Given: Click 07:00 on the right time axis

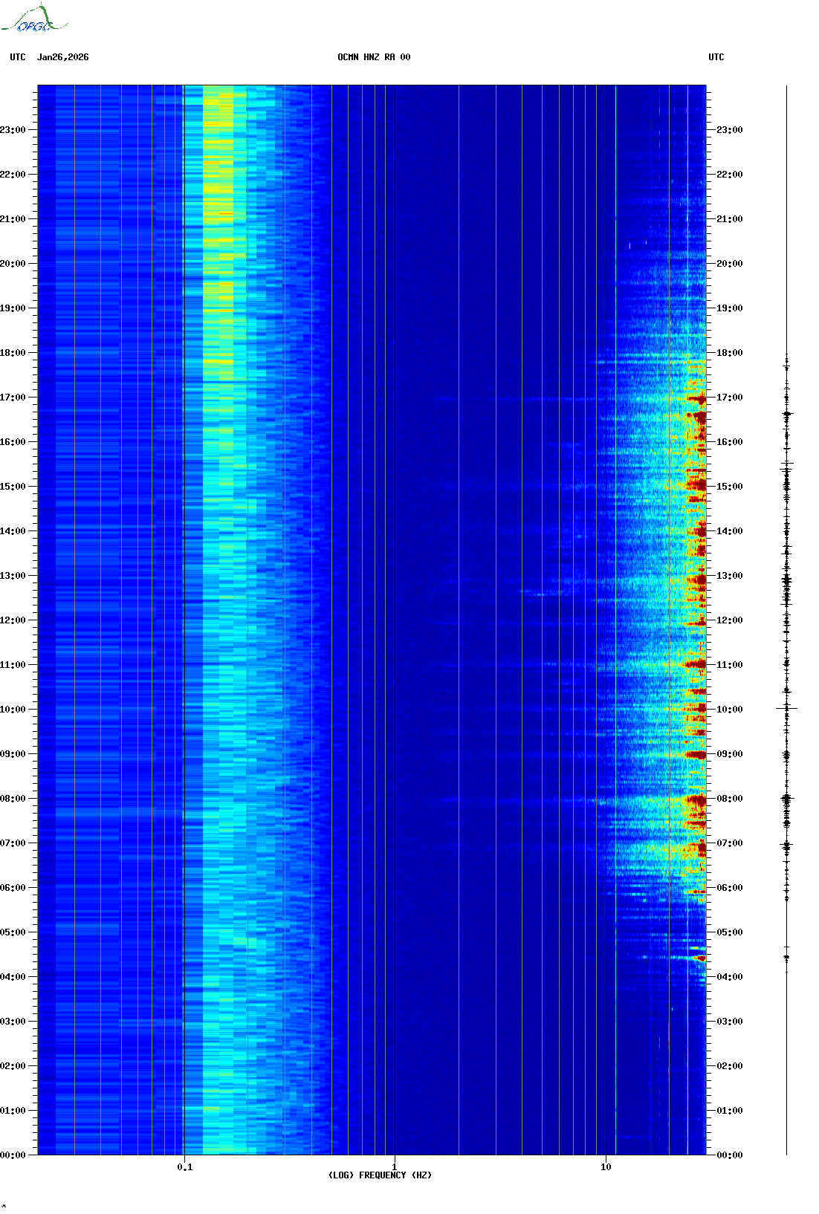Looking at the screenshot, I should click(730, 843).
